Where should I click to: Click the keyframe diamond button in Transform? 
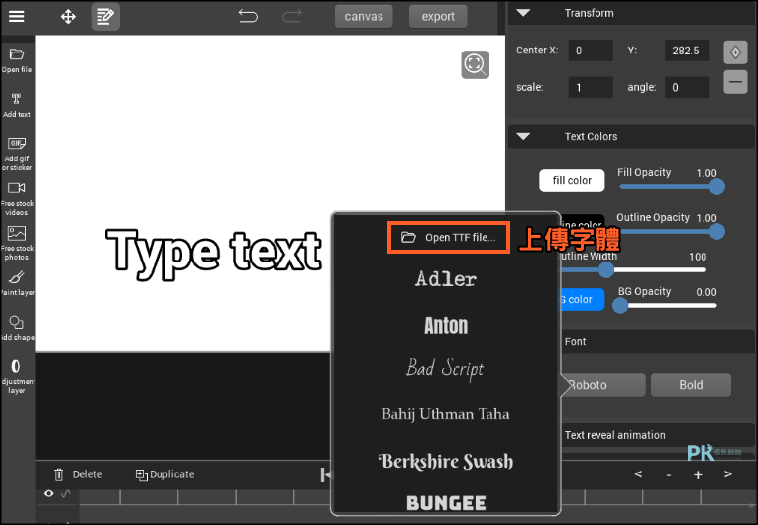[735, 52]
